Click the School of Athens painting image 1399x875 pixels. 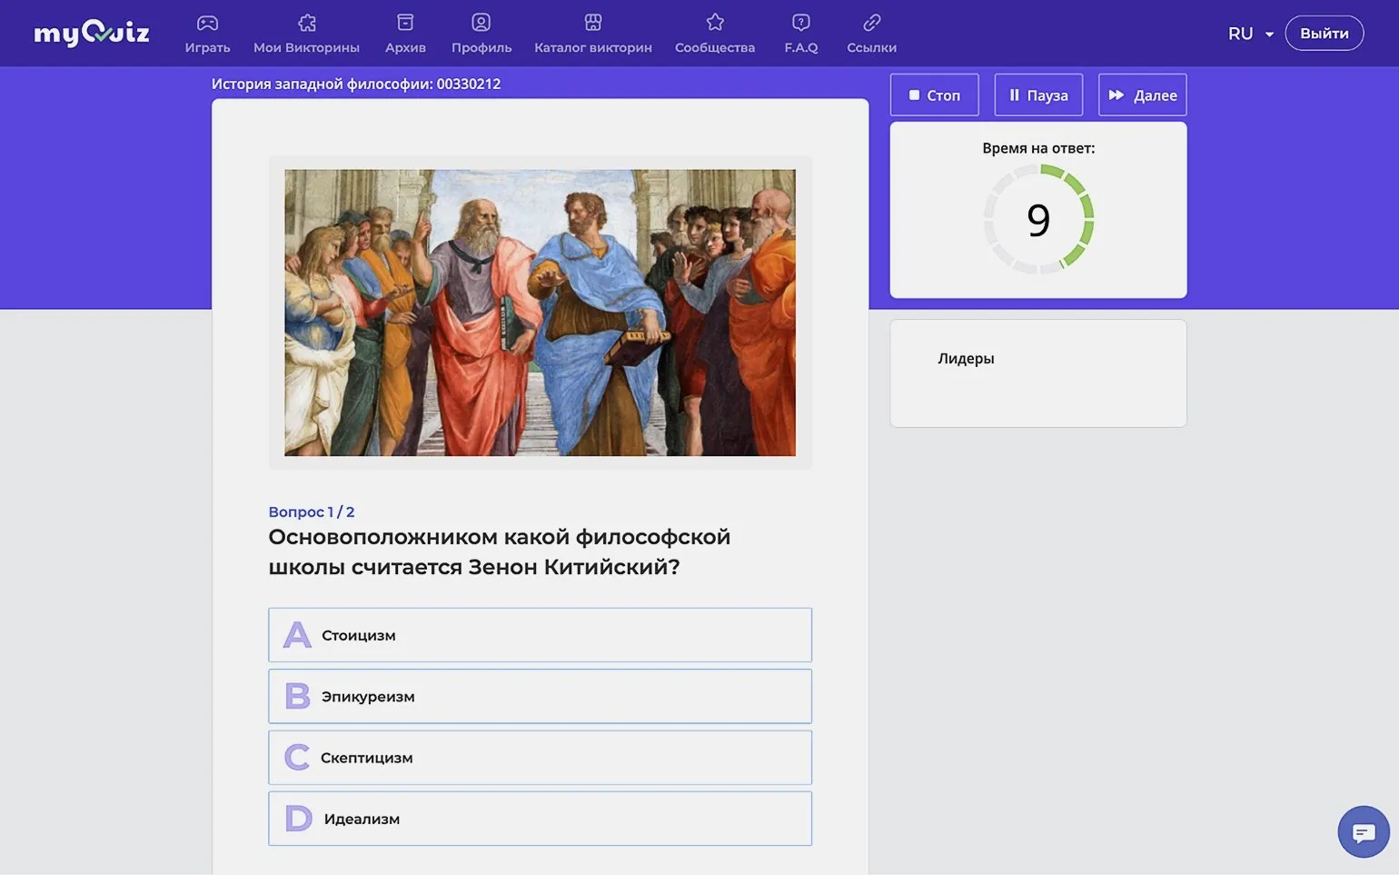[540, 313]
